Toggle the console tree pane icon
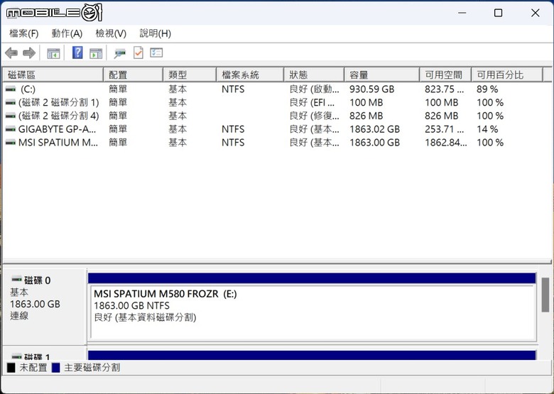The image size is (554, 394). pos(53,53)
